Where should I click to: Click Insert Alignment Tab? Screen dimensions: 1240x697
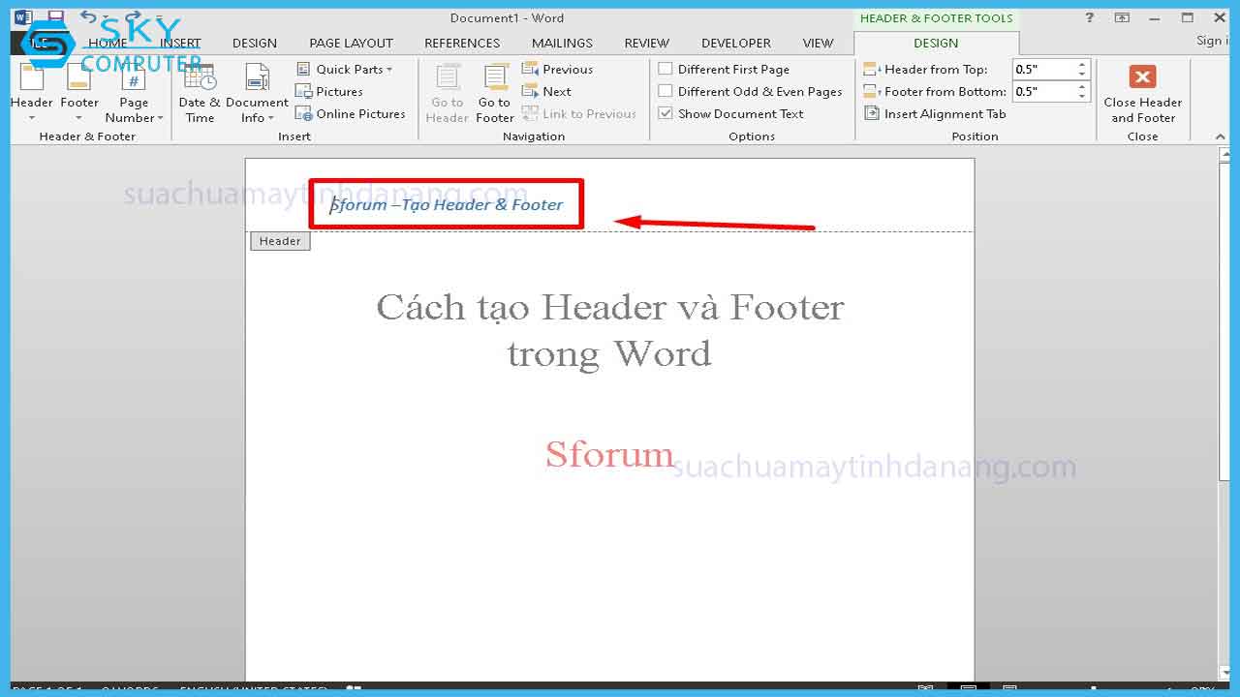(935, 114)
